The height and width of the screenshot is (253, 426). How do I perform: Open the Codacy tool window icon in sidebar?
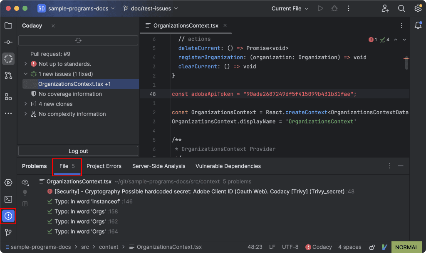coord(8,58)
